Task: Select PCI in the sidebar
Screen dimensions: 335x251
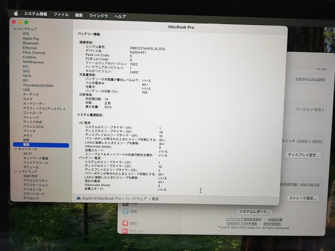Action: pos(26,66)
